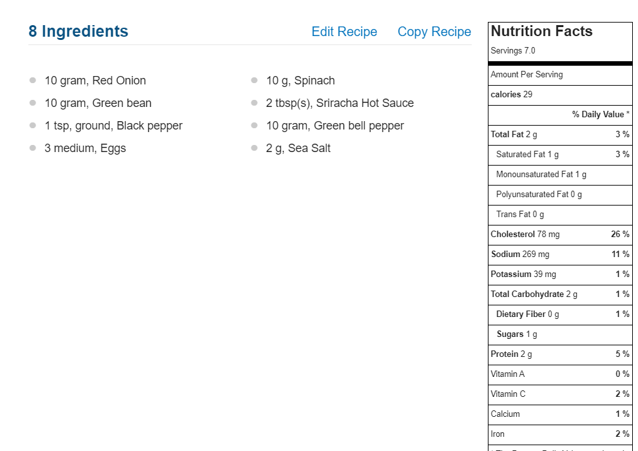Click the Total Fat row
This screenshot has height=451, width=638.
(x=560, y=135)
